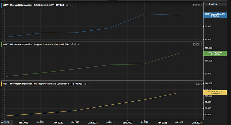Maximize the Net Property Plant pane
231x125 pixels.
coord(201,84)
